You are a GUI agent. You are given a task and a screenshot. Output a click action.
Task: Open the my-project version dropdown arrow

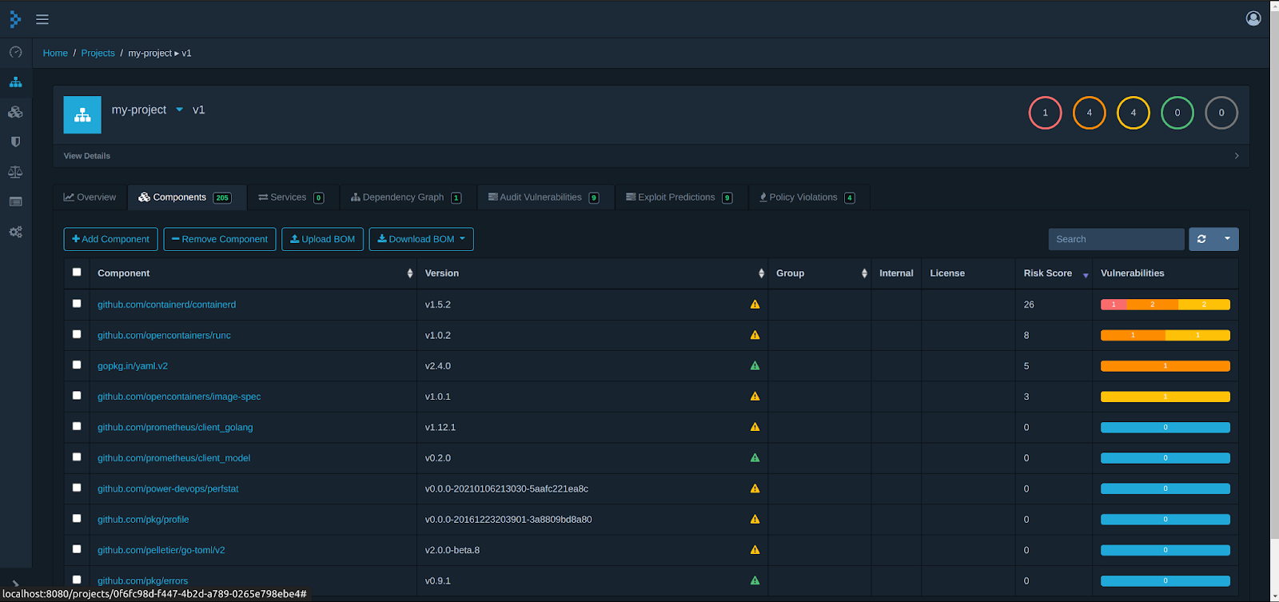pyautogui.click(x=179, y=110)
